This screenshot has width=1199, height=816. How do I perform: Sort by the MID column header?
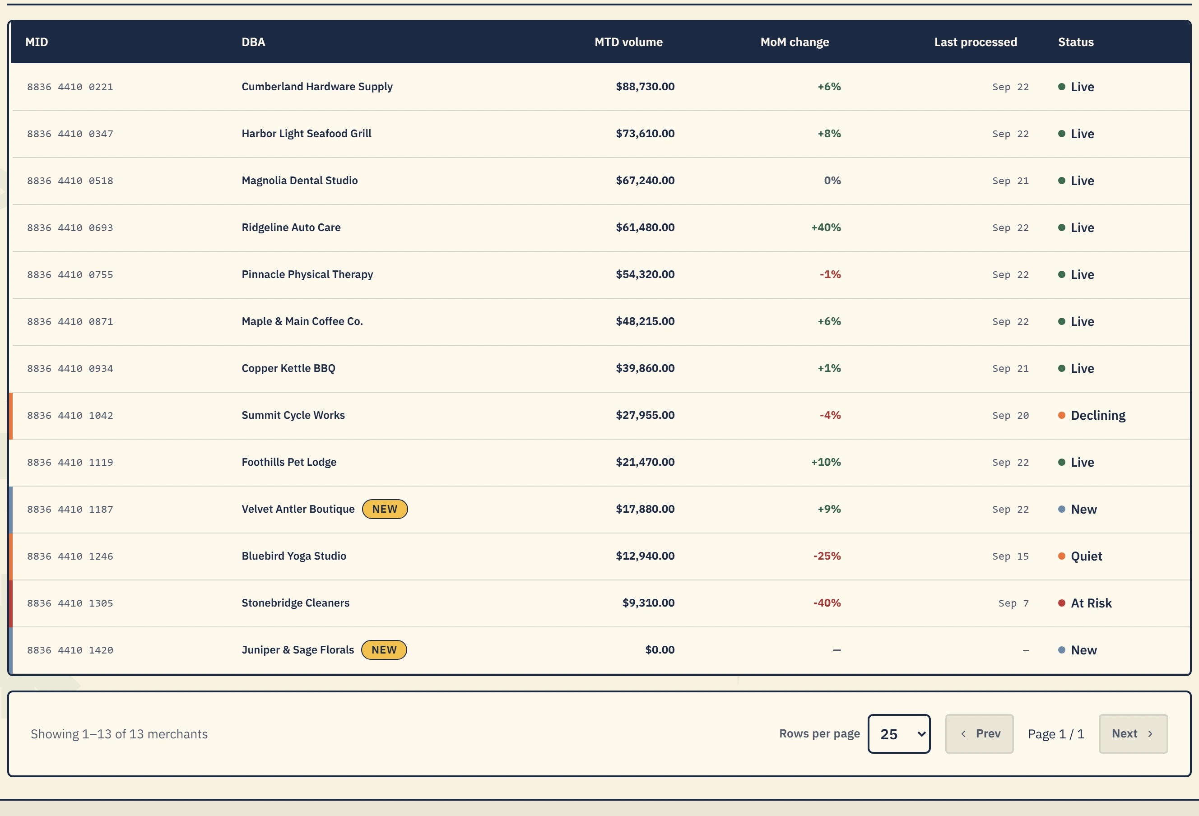37,42
